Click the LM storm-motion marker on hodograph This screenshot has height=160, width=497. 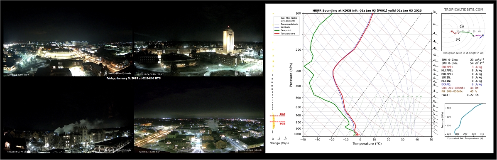462,26
